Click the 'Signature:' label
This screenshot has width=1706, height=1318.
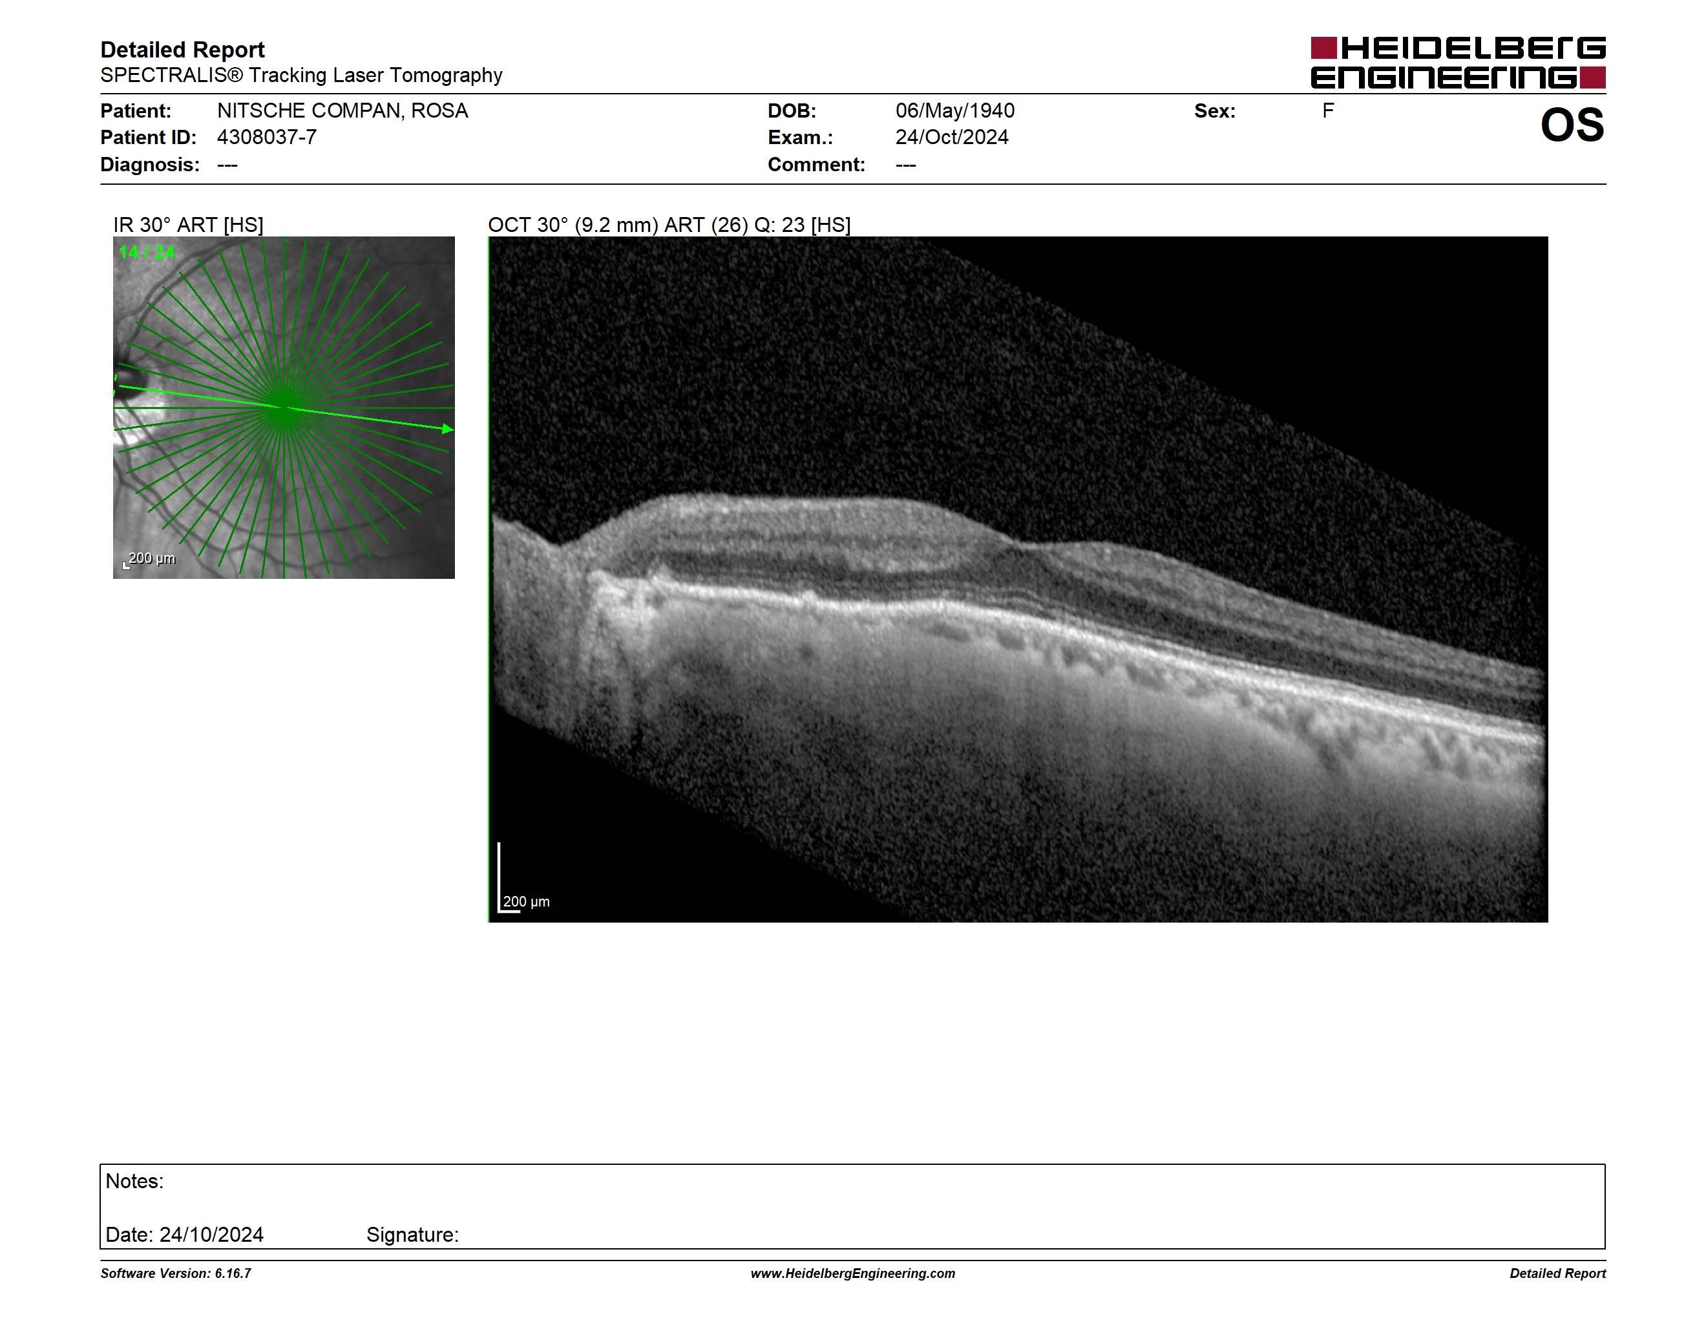point(412,1235)
